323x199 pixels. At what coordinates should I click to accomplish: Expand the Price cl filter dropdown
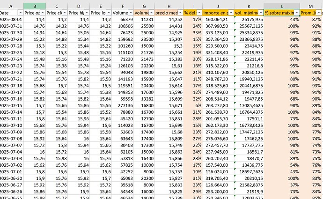click(64, 13)
